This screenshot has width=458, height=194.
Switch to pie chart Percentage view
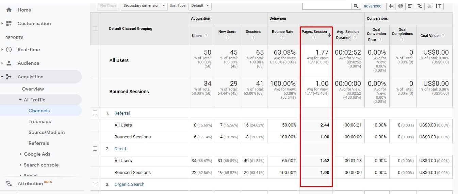[x=400, y=6]
